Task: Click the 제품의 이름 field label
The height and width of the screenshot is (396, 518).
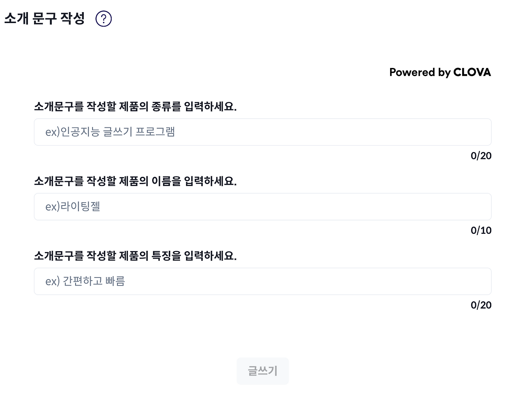Action: 136,182
